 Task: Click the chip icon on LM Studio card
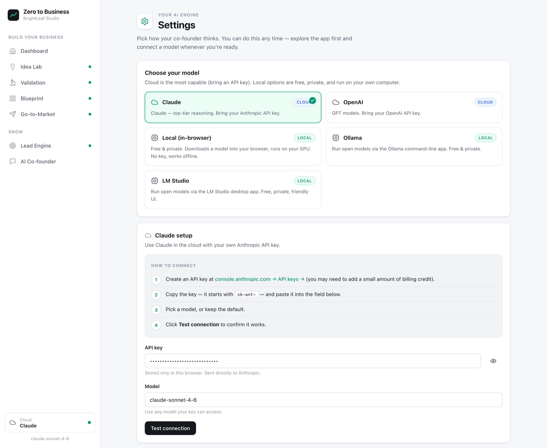tap(155, 181)
